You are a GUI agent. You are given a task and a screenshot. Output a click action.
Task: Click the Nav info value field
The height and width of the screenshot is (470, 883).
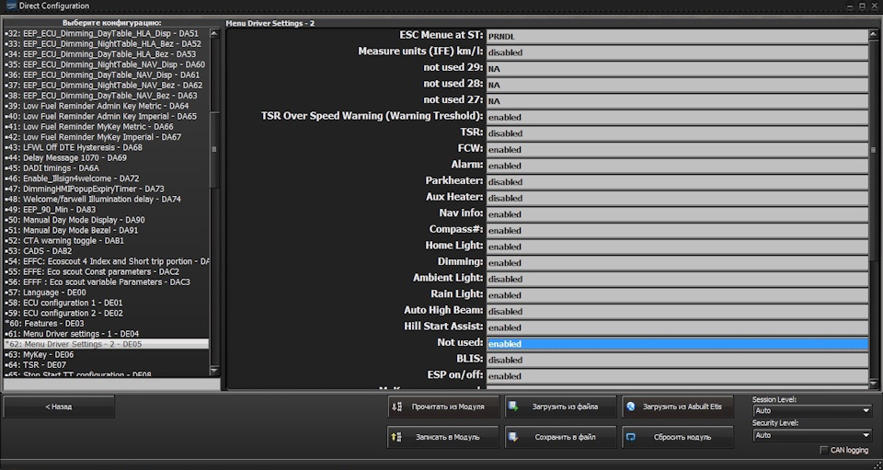[x=677, y=214]
